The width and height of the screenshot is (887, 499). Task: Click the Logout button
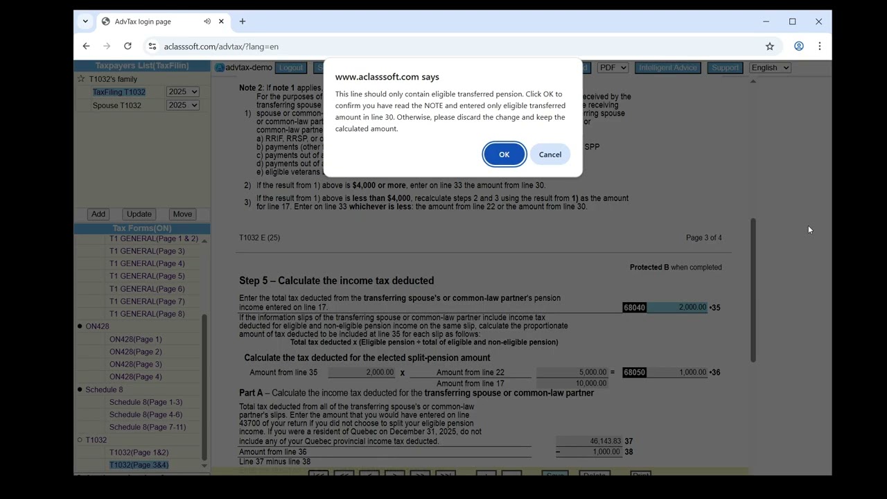pyautogui.click(x=291, y=68)
